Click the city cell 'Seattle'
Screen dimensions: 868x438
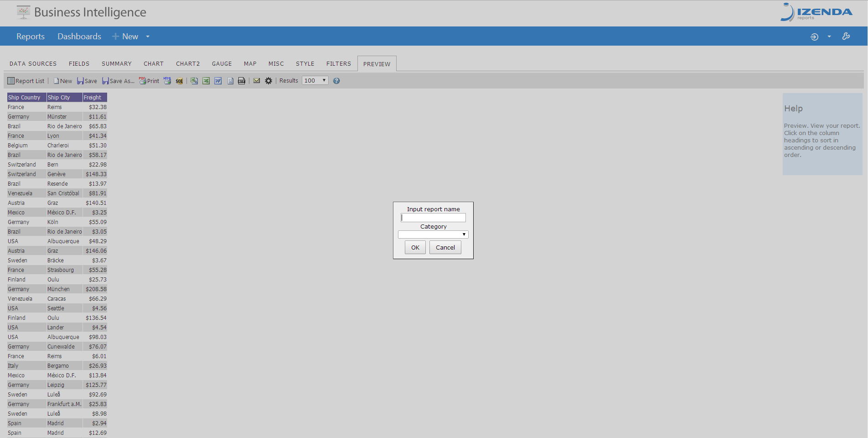56,308
